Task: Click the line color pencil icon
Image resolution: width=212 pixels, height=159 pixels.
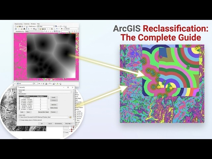Action: pos(54,83)
